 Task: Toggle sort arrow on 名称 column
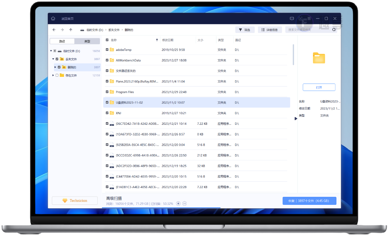(x=157, y=40)
